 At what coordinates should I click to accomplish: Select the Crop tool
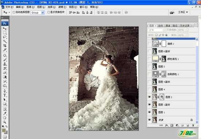coord(5,45)
